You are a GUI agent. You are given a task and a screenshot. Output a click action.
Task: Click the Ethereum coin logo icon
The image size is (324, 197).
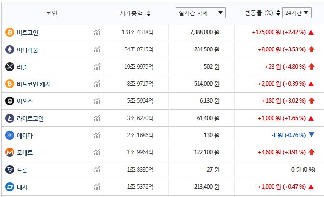pos(9,49)
